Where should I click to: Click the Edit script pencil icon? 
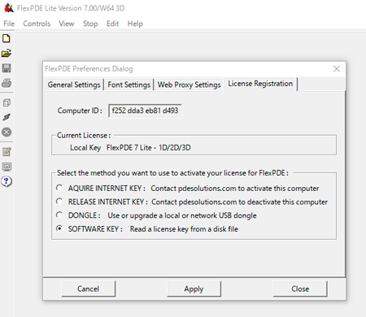click(7, 152)
